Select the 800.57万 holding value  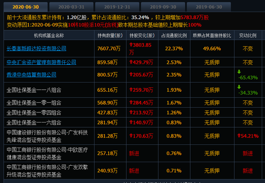107,74
